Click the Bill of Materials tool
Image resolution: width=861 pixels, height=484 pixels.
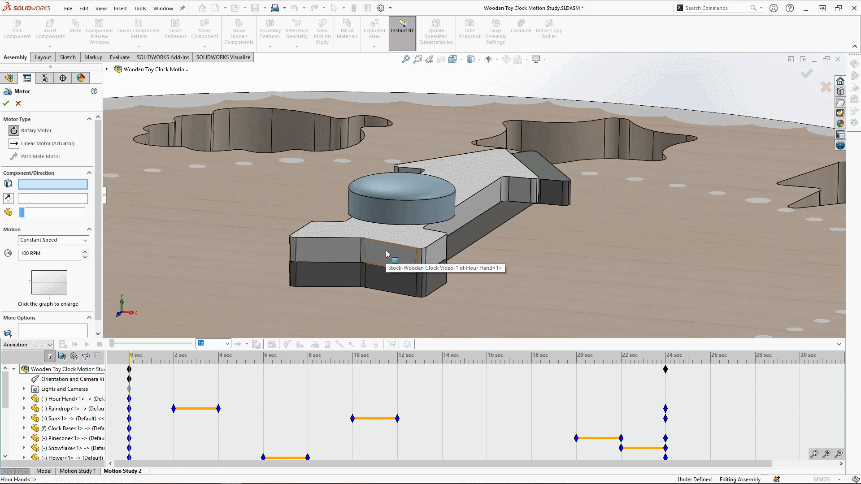point(347,28)
